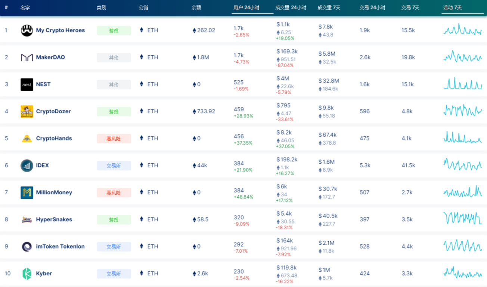Image resolution: width=487 pixels, height=287 pixels.
Task: Click the 交易所 tag for imToken Tokenlon
Action: tap(114, 247)
